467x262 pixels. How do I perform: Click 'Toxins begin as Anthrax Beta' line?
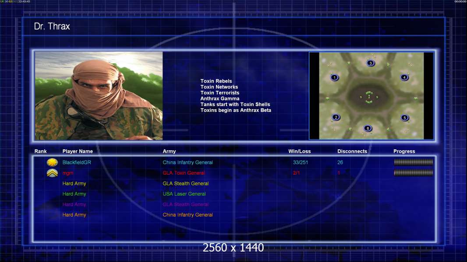(236, 110)
